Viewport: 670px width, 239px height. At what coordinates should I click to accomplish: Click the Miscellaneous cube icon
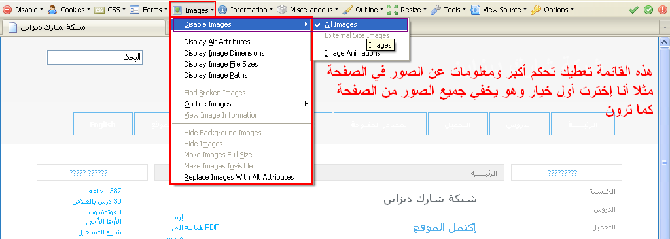(x=281, y=10)
